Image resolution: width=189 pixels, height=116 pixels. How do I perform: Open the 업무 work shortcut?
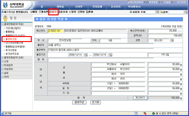pyautogui.click(x=53, y=12)
